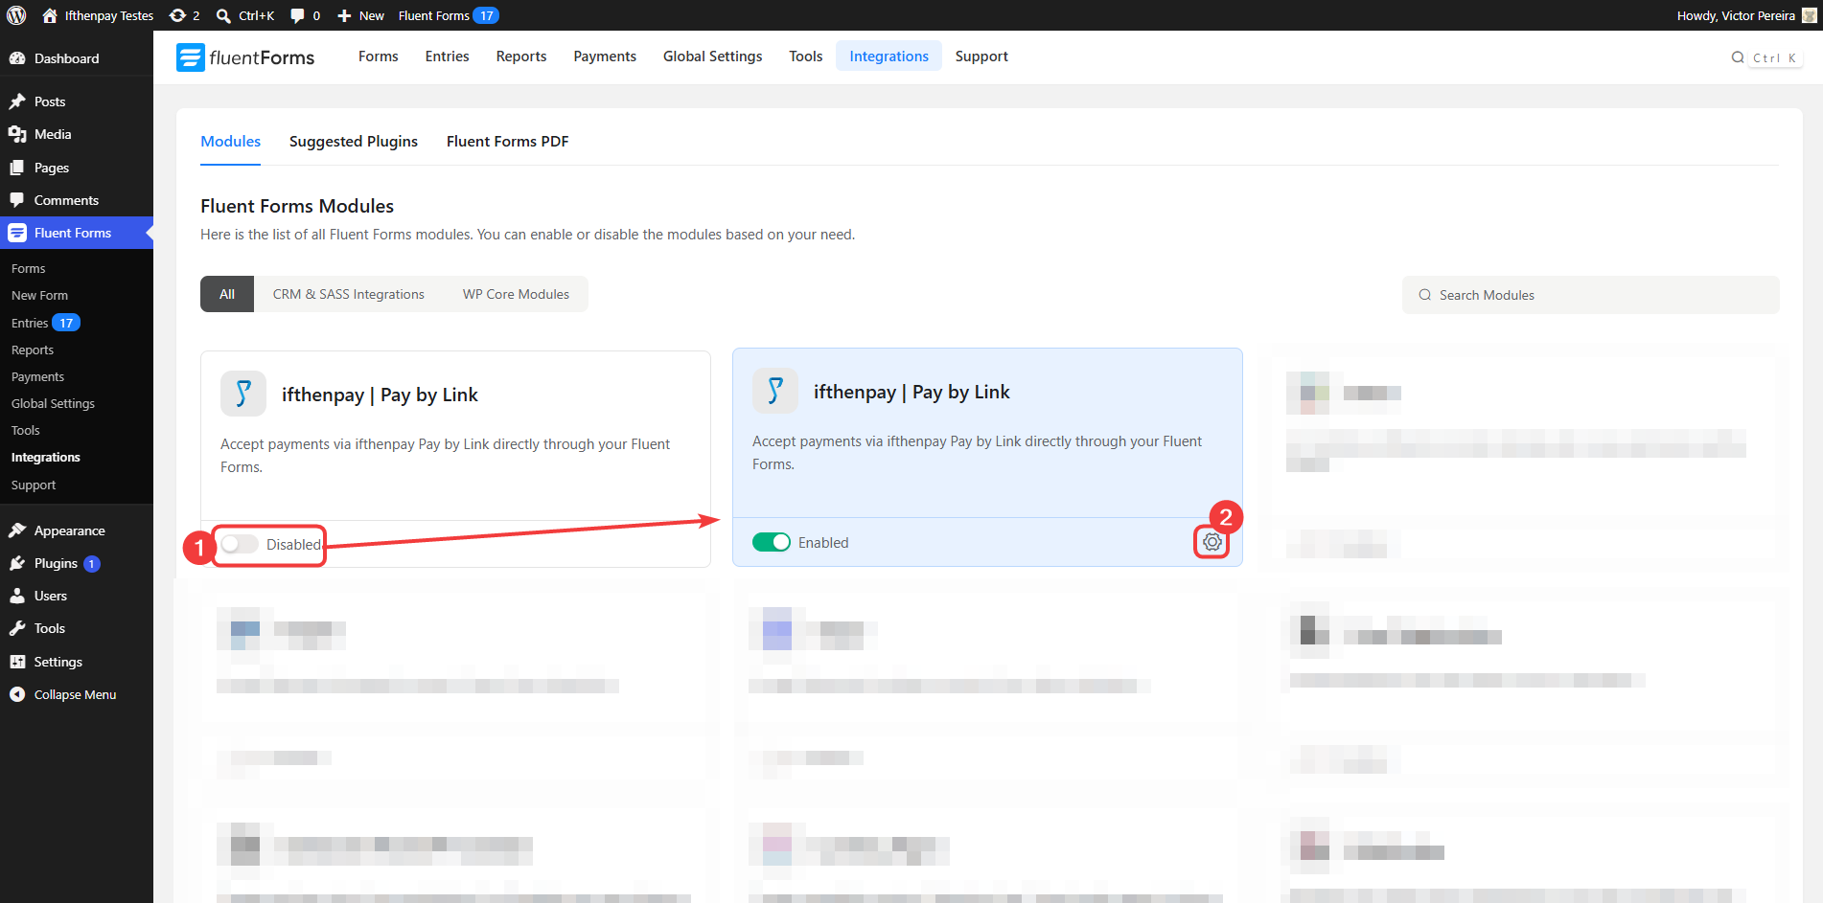
Task: Click the top-right Ctrl K search icon
Action: [x=1738, y=57]
